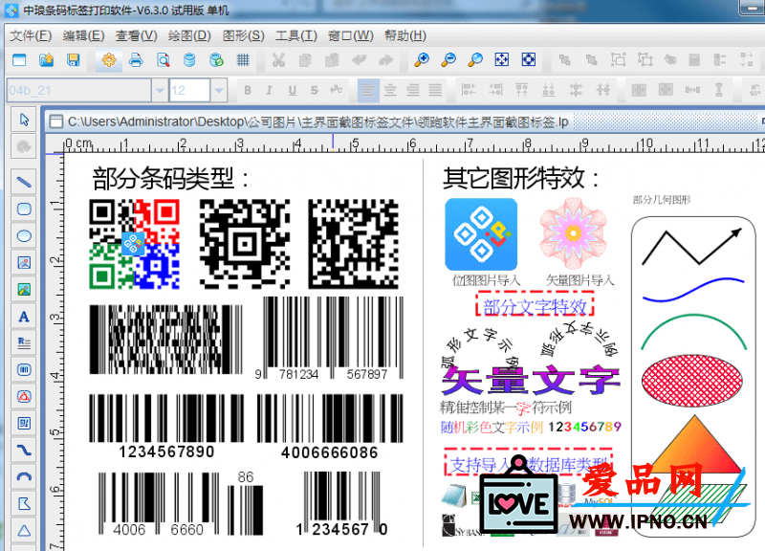Select the red triangle-in-circle tool
765x551 pixels.
pos(24,397)
